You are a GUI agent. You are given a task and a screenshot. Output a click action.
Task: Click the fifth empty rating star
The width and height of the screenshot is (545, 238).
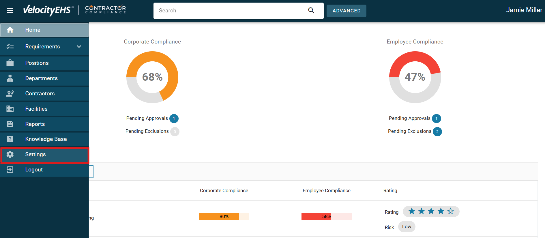(450, 211)
